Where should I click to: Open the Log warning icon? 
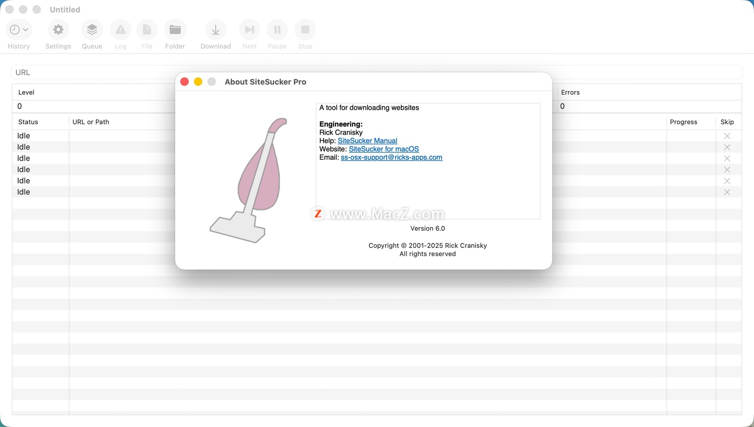[x=121, y=30]
